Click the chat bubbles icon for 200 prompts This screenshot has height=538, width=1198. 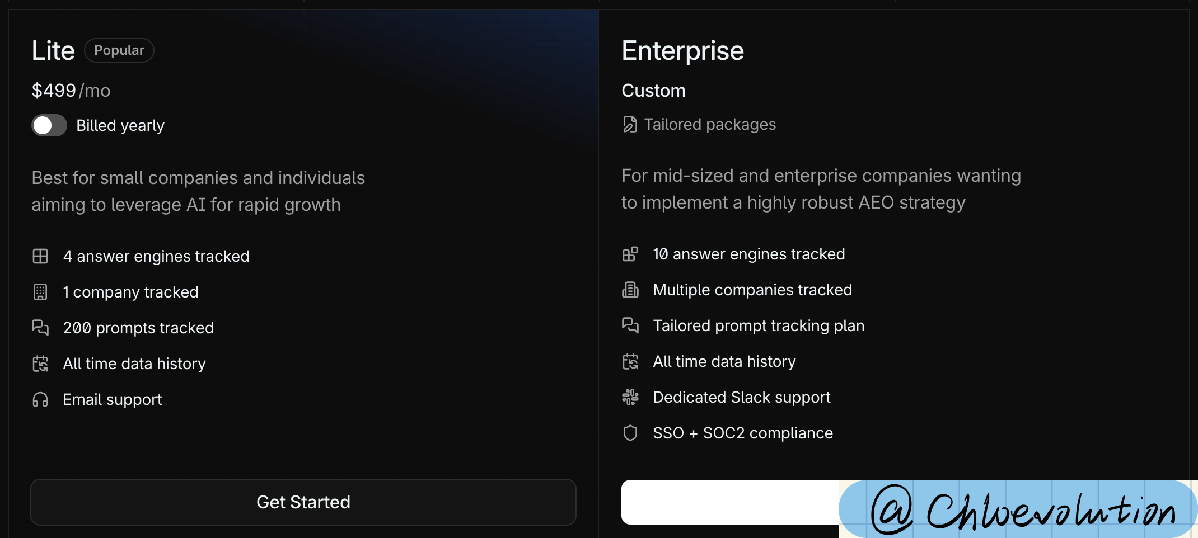(40, 328)
